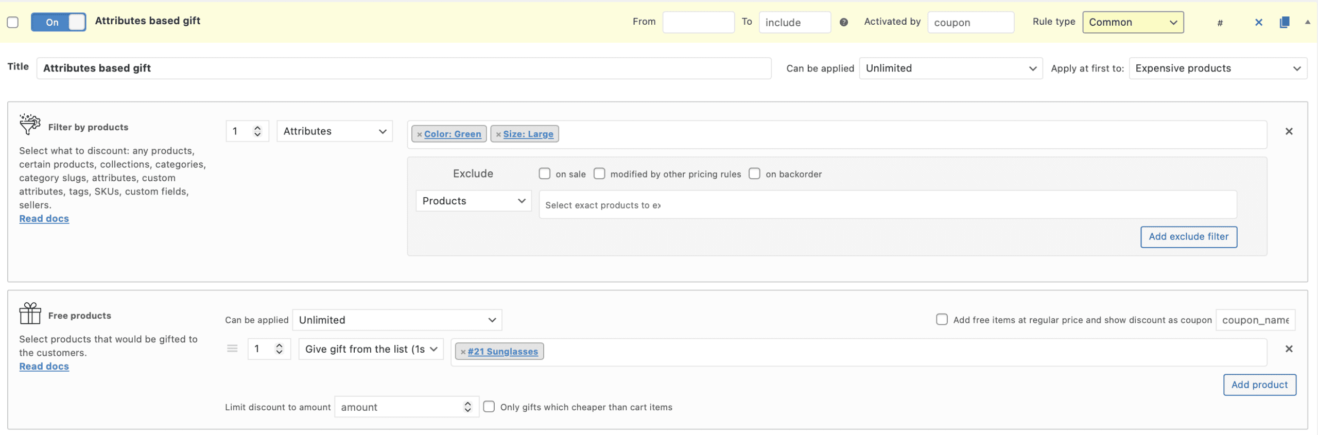This screenshot has width=1318, height=435.
Task: Check the exclude on sale checkbox
Action: click(544, 173)
